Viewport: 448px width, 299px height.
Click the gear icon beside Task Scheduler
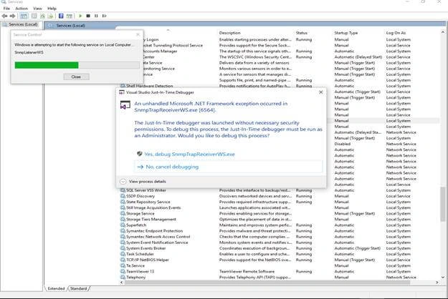pos(123,254)
